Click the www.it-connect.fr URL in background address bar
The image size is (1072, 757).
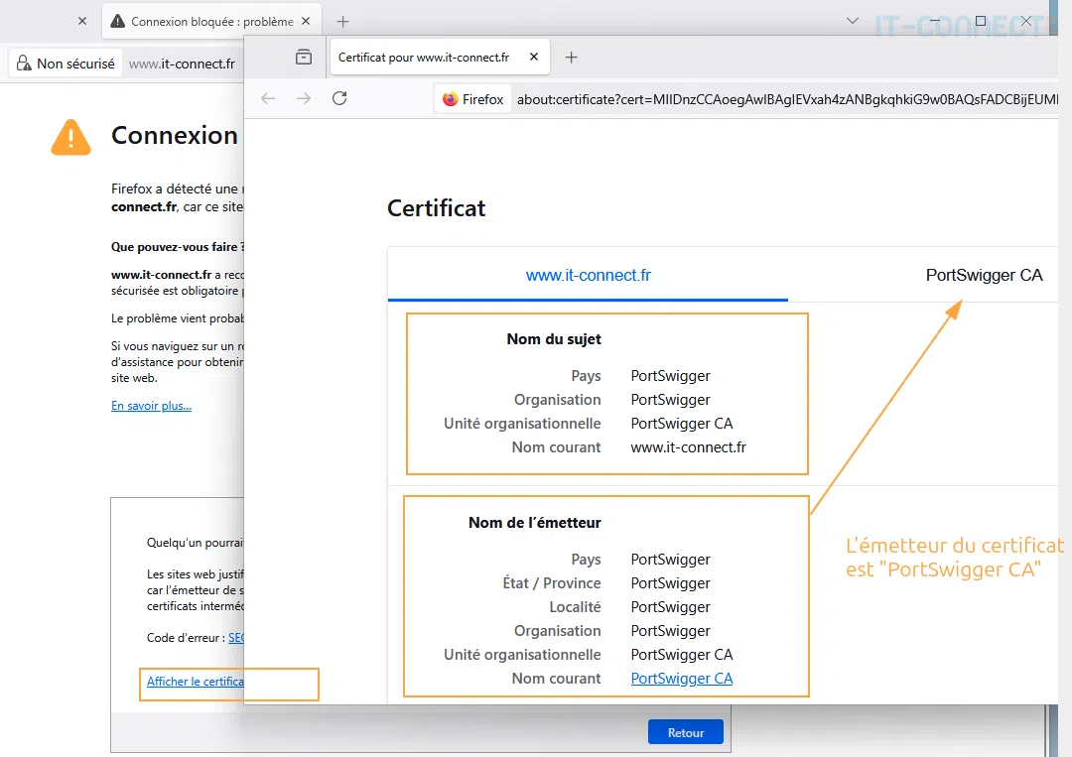(x=182, y=63)
